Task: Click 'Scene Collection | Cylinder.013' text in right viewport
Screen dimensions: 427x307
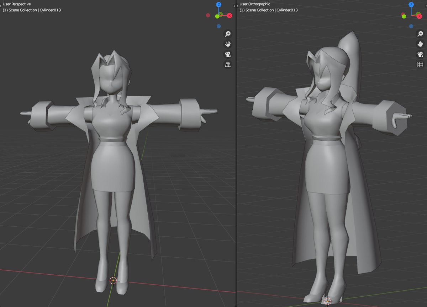Action: (x=272, y=10)
